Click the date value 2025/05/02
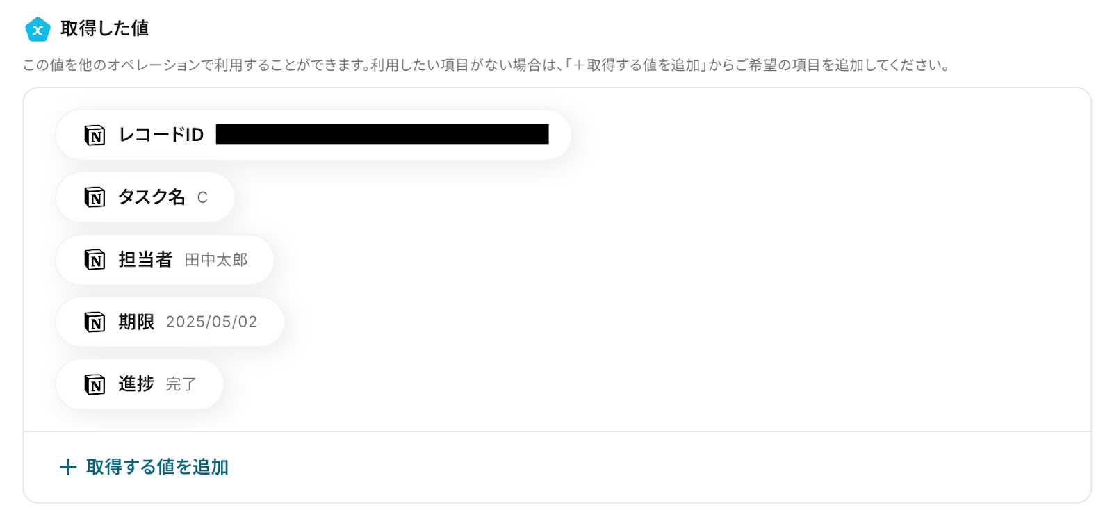 (x=211, y=322)
